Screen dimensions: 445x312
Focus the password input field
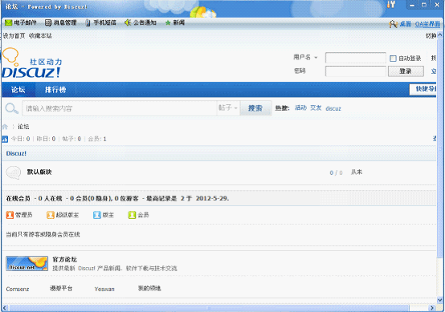click(356, 71)
